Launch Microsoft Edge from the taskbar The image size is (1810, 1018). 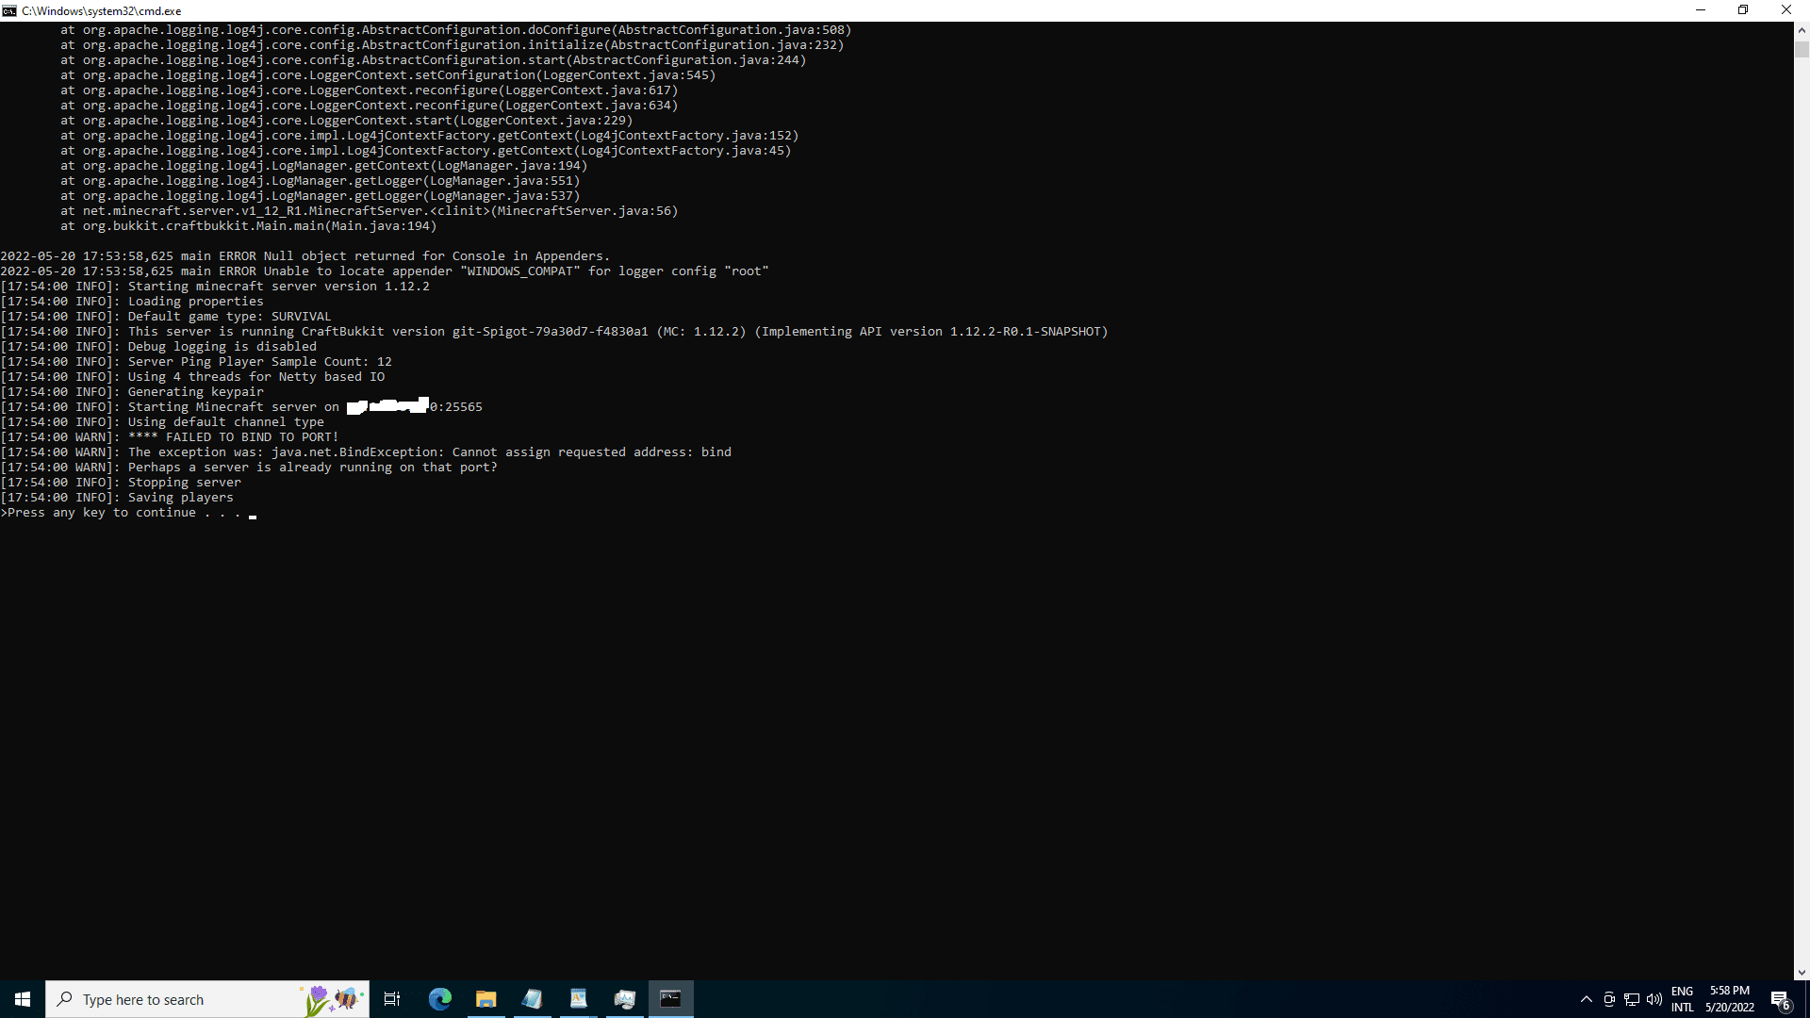(440, 999)
